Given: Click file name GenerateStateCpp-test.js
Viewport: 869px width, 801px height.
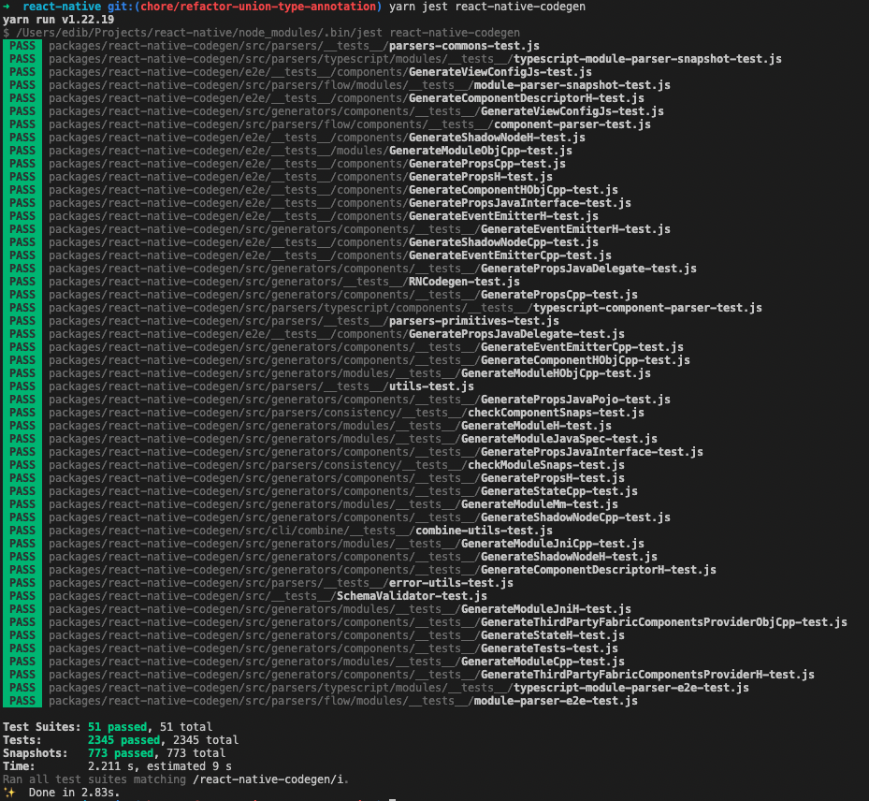Looking at the screenshot, I should coord(559,491).
